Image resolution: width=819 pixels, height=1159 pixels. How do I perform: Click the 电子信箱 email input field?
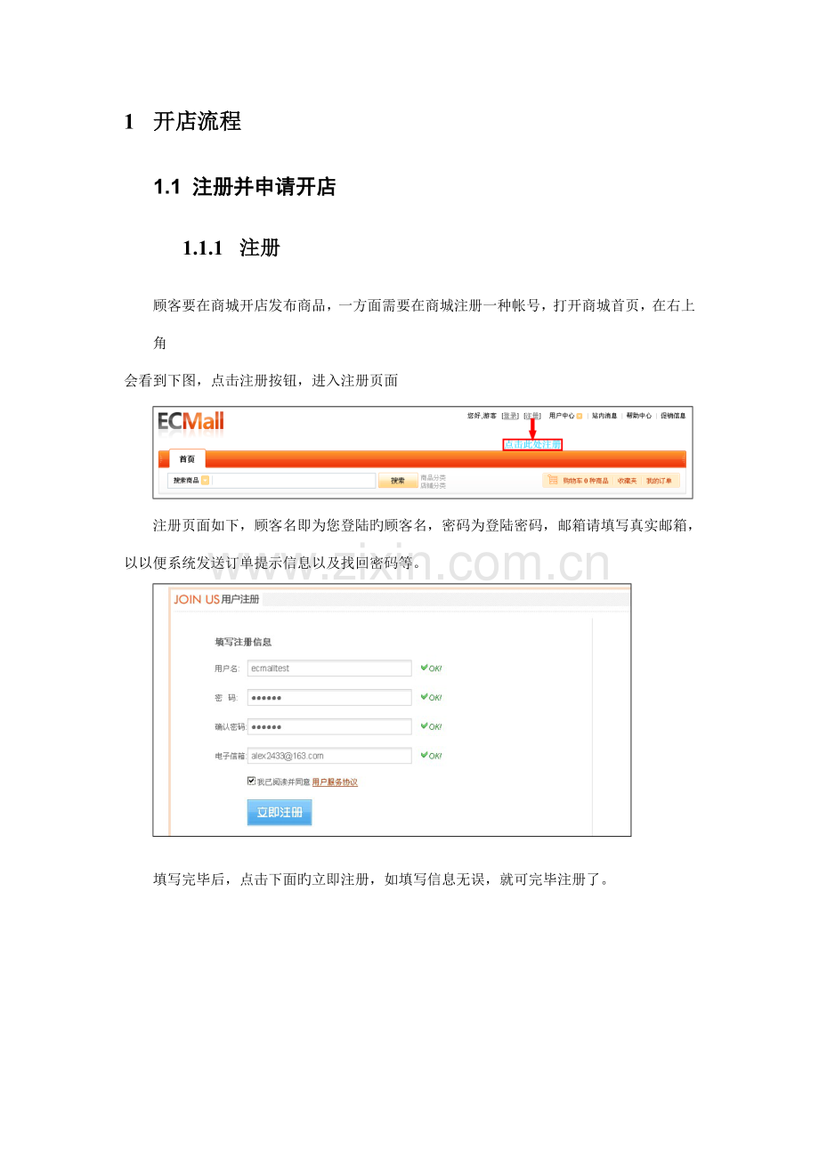pos(329,756)
